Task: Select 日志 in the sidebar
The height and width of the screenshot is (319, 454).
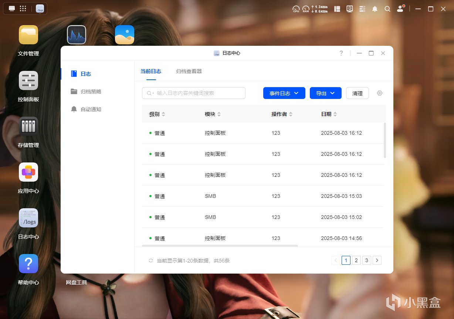Action: pos(98,74)
